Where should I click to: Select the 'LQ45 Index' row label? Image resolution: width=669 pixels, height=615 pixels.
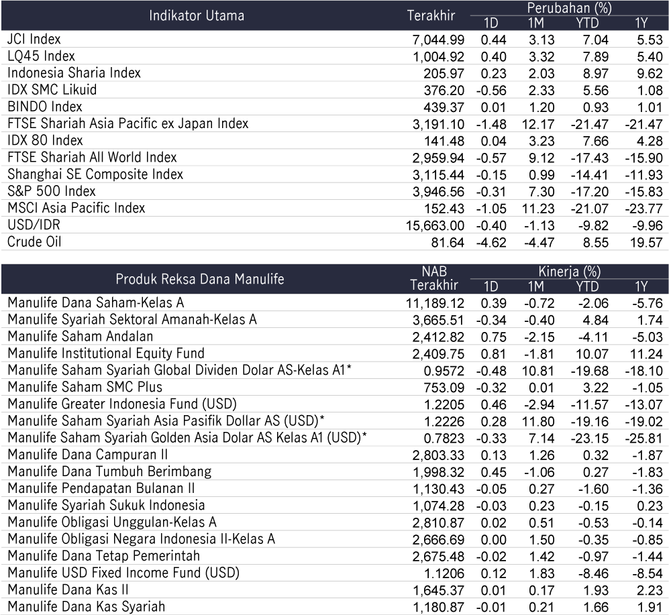click(41, 56)
